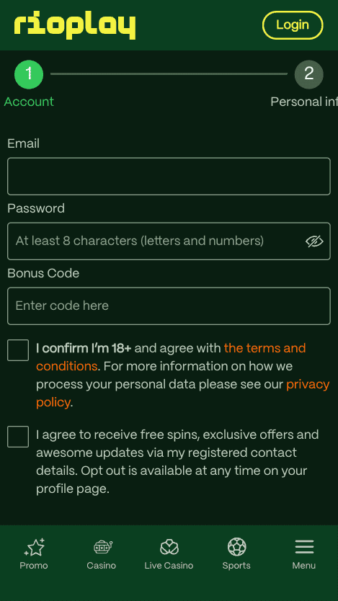Open the Sports soccer ball icon
338x601 pixels.
(237, 547)
